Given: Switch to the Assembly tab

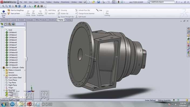Looking at the screenshot, I should (5, 20).
